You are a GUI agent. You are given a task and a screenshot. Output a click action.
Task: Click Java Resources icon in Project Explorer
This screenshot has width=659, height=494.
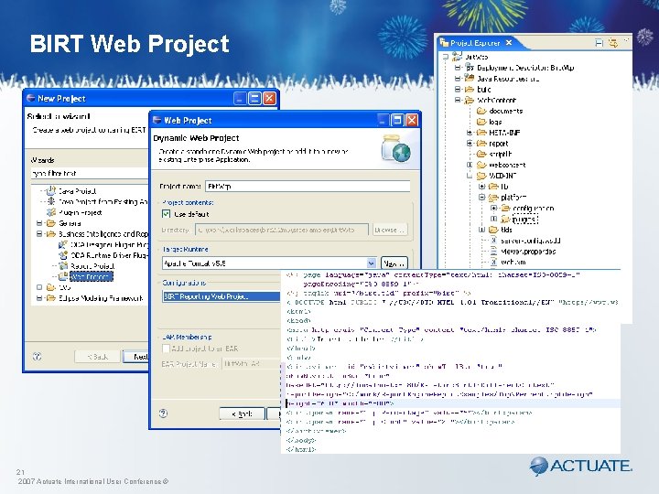tap(470, 78)
